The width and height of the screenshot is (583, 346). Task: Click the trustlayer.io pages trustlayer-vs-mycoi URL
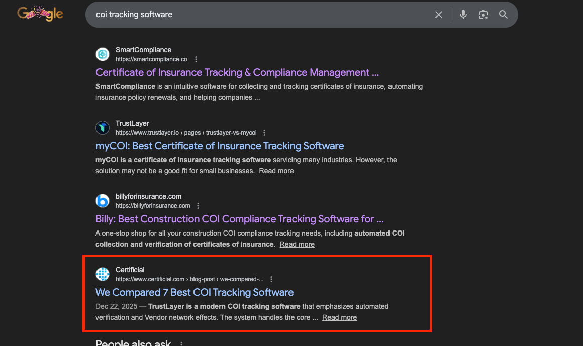(x=186, y=133)
